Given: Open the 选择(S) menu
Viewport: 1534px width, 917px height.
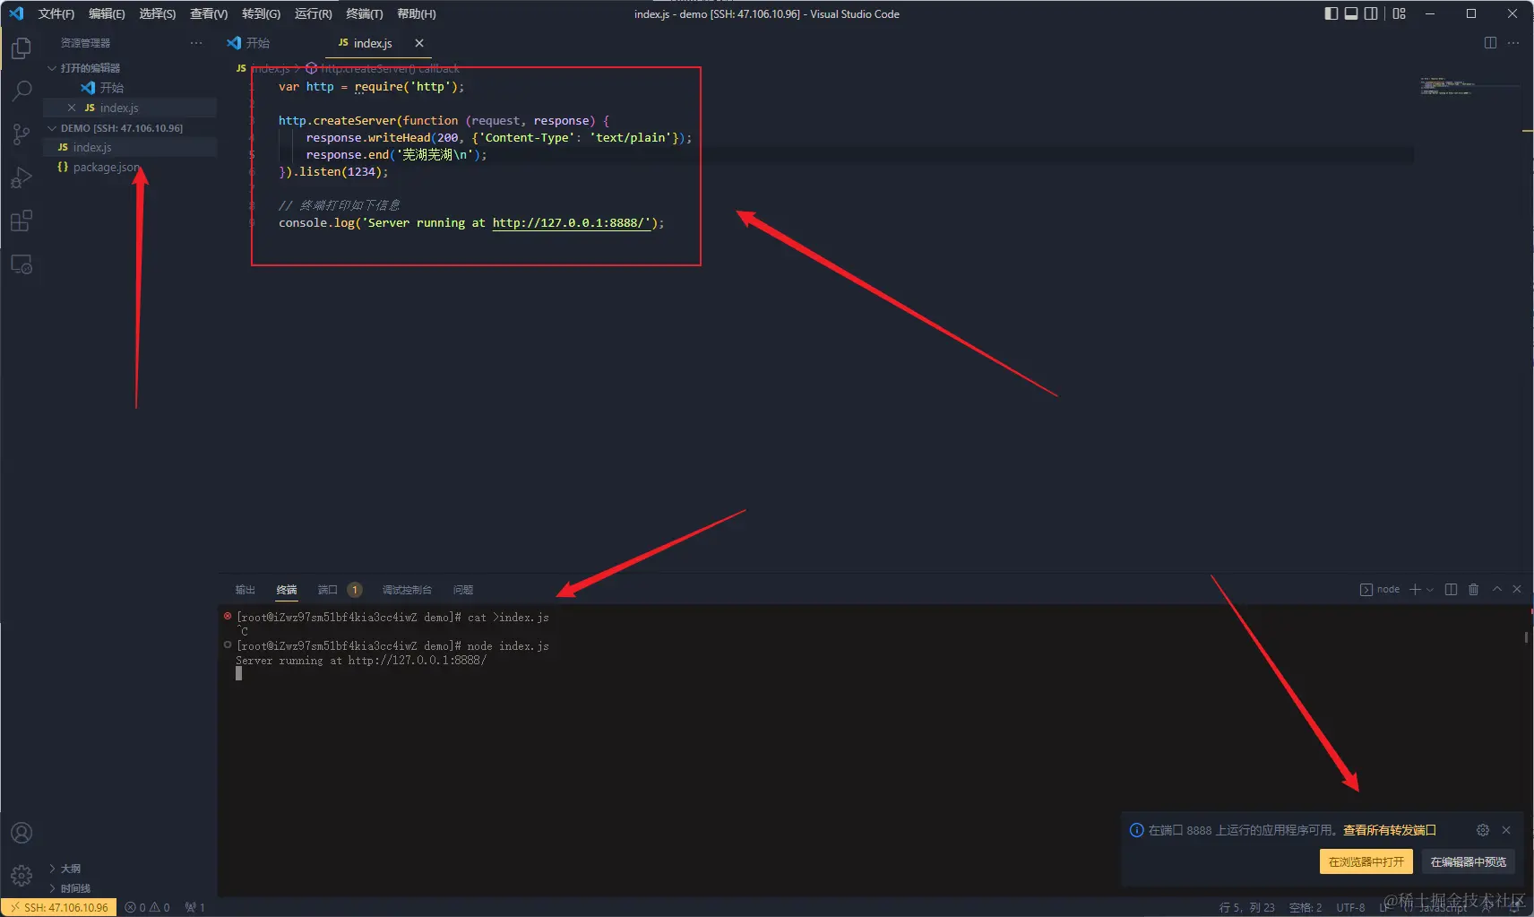Looking at the screenshot, I should tap(158, 13).
